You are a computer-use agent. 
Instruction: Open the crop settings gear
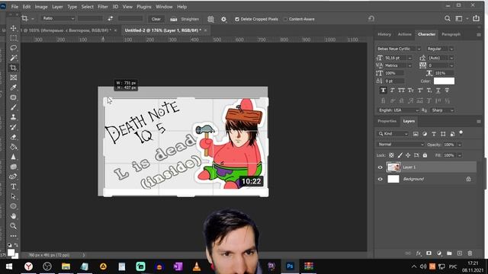(223, 19)
